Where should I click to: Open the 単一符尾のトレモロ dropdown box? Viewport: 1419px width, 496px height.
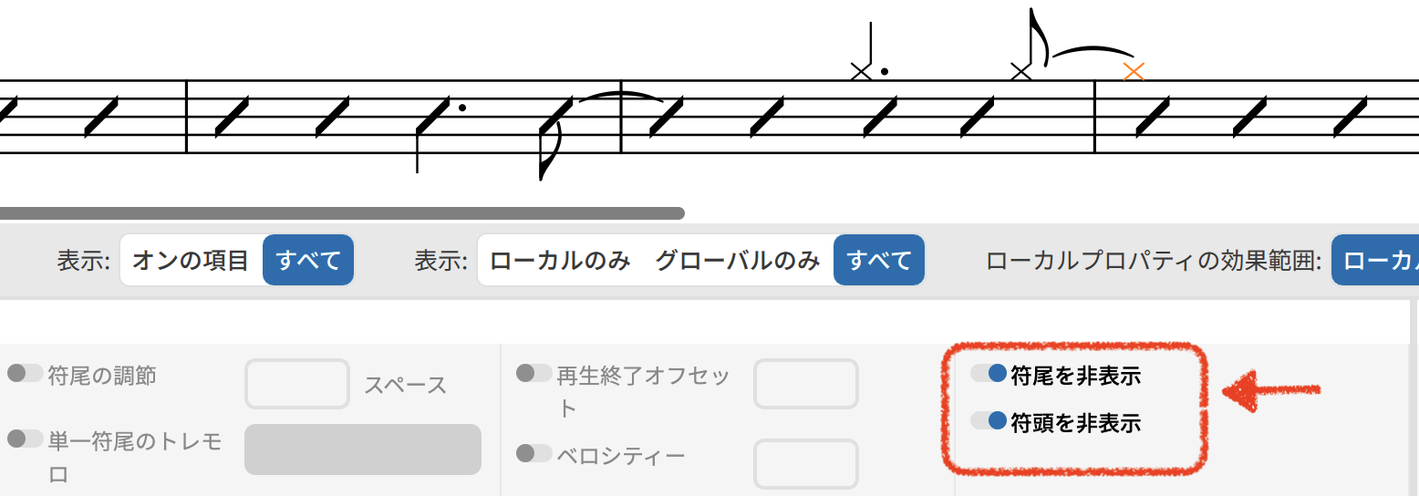[x=362, y=449]
